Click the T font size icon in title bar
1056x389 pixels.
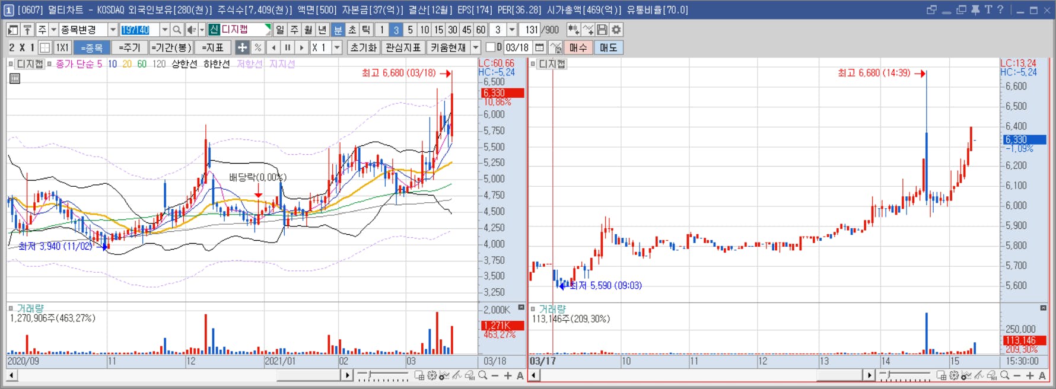(988, 10)
